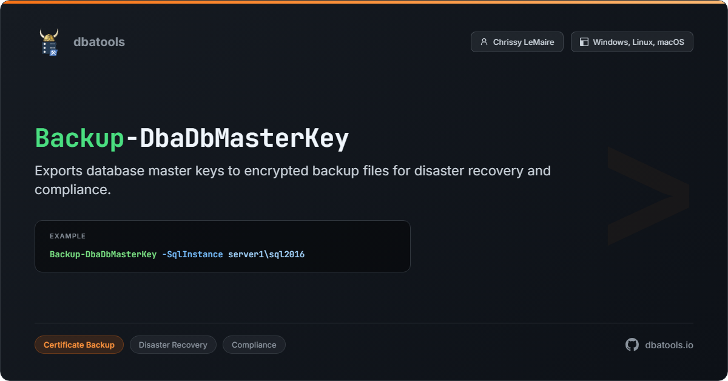The image size is (728, 381).
Task: Click the green Backup word in title
Action: 79,139
